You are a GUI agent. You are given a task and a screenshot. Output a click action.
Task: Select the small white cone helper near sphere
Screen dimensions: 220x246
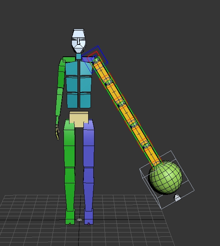pos(178,198)
